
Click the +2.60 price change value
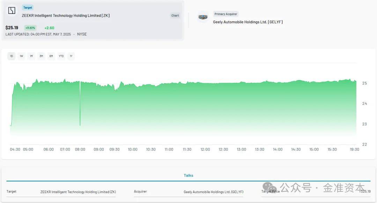click(49, 28)
